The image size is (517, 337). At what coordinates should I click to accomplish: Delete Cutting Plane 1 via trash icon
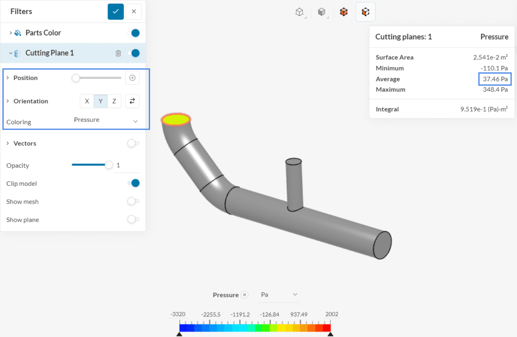tap(119, 53)
